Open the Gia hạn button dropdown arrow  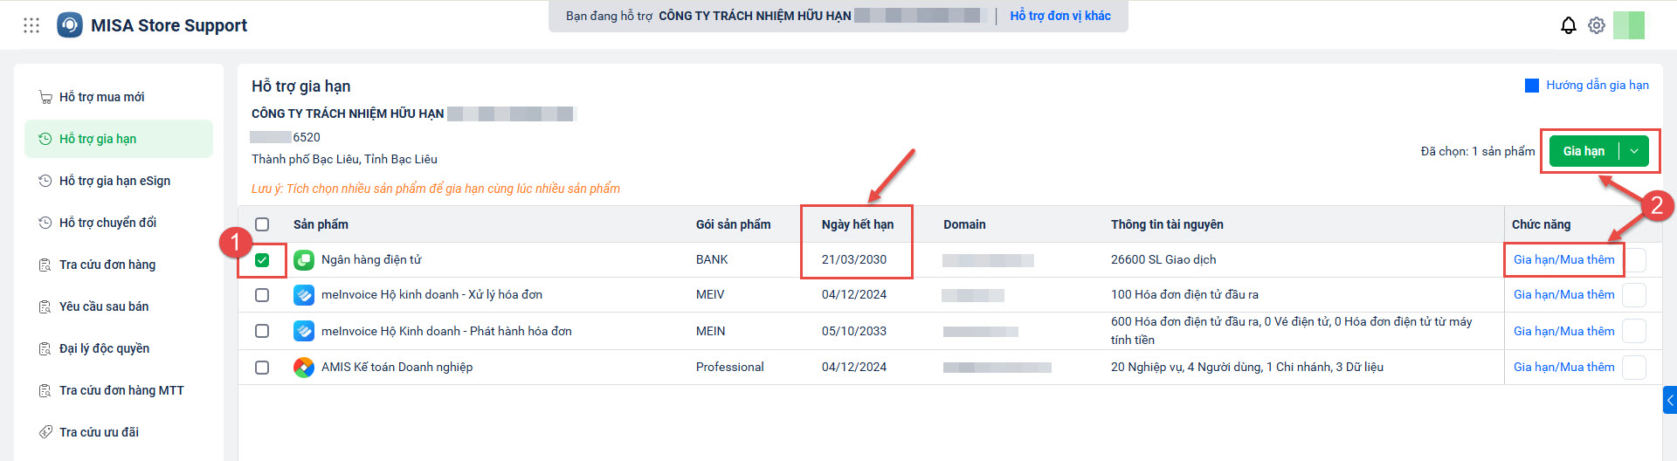(1634, 151)
